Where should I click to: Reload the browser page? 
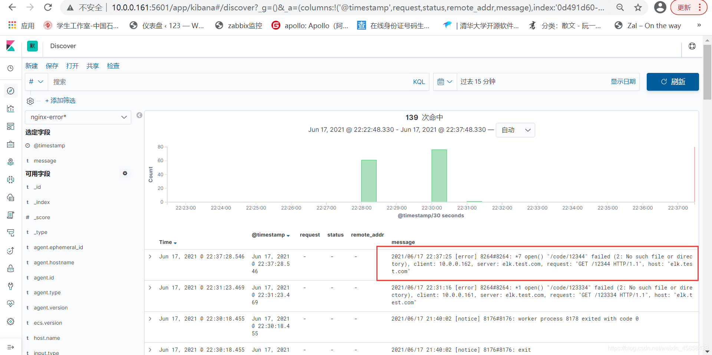point(48,7)
